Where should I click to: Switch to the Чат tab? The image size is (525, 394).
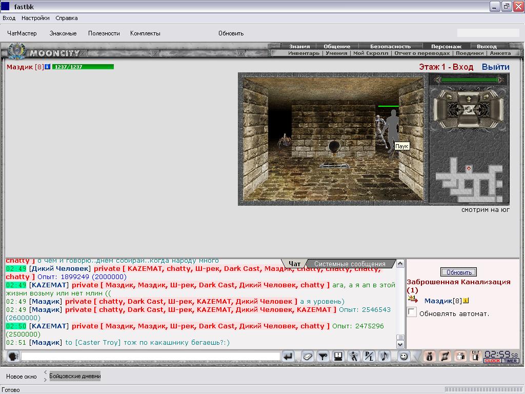coord(295,264)
